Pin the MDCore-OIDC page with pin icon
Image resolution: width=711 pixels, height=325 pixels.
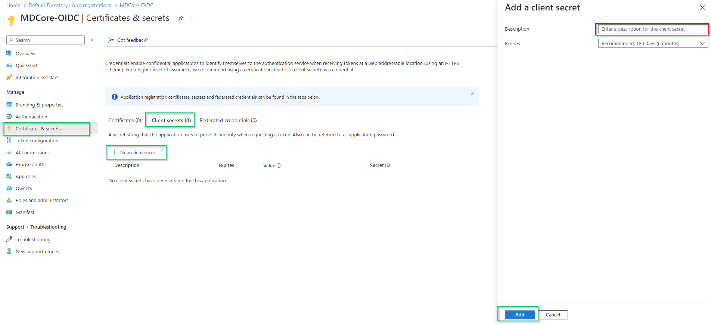tap(181, 18)
